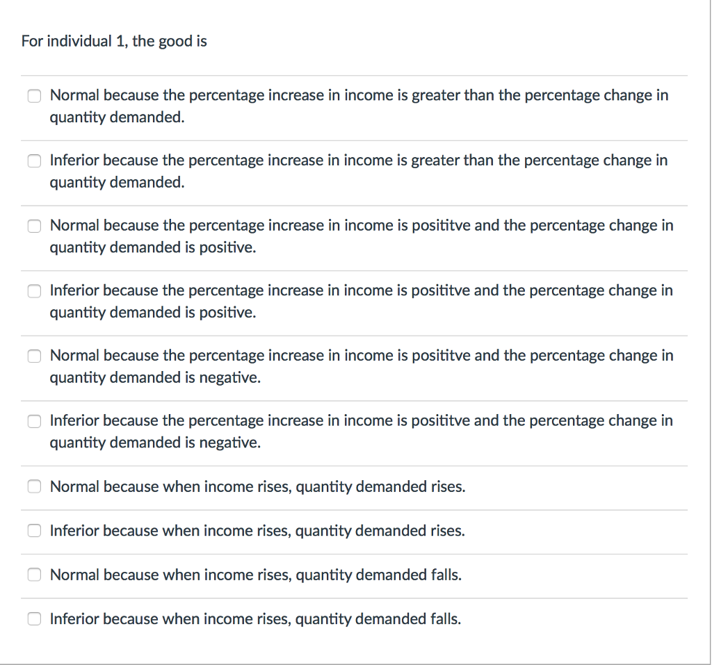Check 'Normal because both percentage changes are positive'
This screenshot has height=665, width=712.
(34, 226)
